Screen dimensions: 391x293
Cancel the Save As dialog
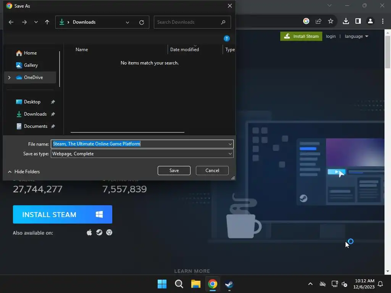(x=212, y=171)
